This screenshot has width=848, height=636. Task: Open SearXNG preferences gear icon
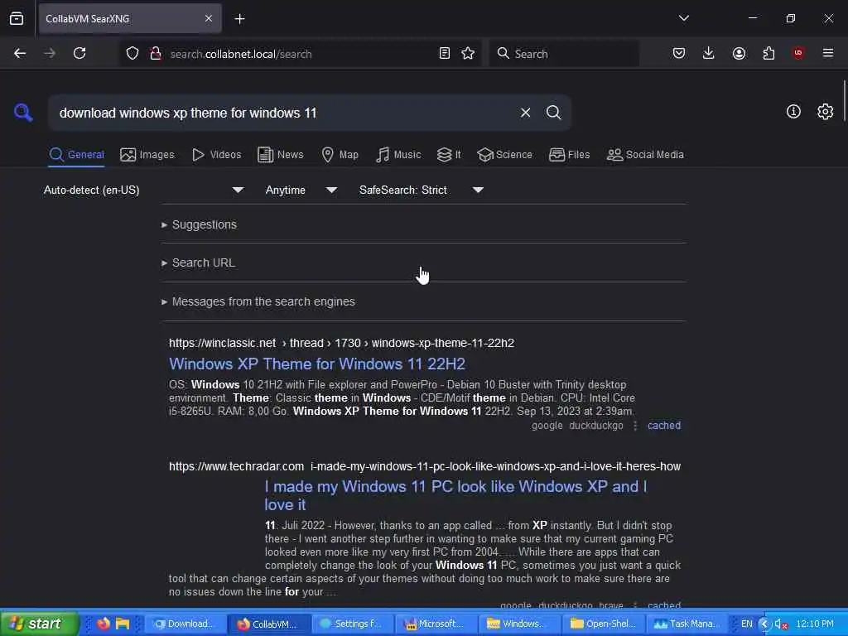[x=825, y=112]
